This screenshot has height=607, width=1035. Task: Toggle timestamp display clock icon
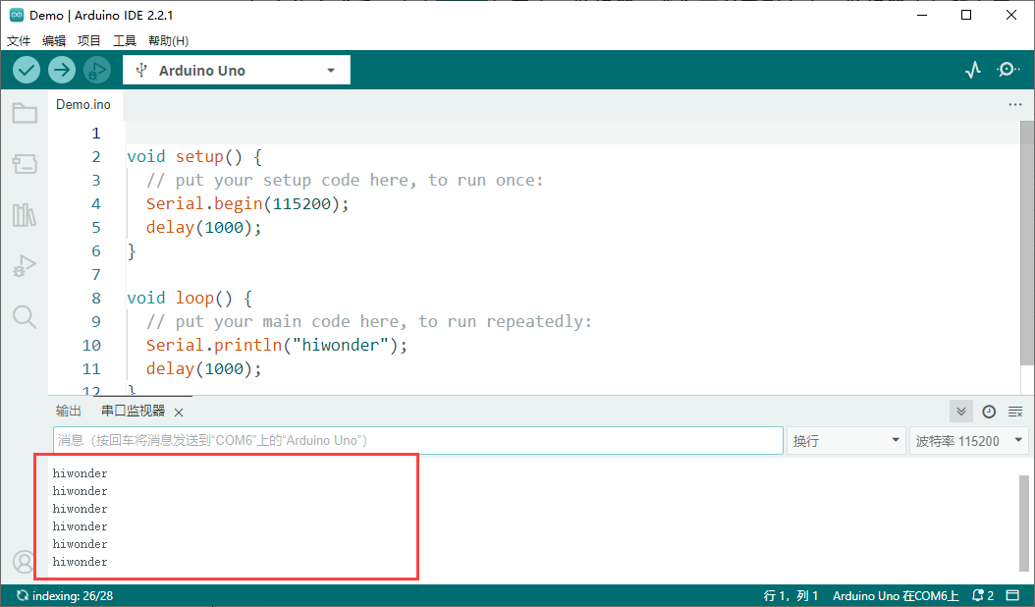coord(989,412)
